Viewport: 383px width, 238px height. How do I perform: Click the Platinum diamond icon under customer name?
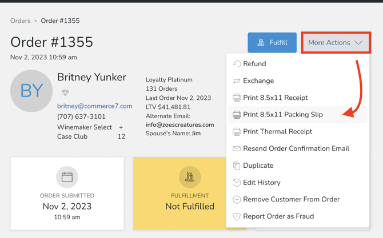click(65, 92)
